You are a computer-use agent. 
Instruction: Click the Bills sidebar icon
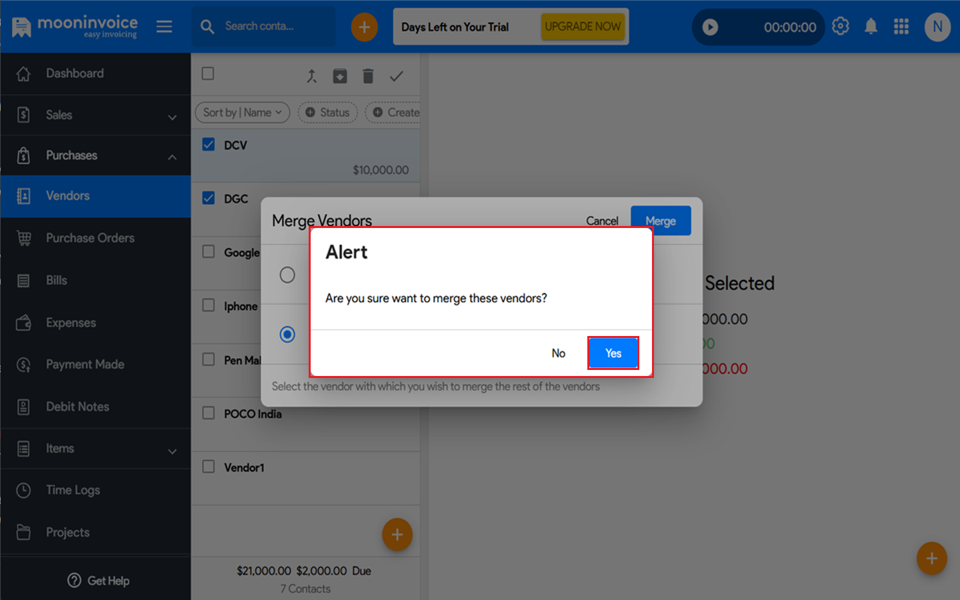(x=23, y=281)
